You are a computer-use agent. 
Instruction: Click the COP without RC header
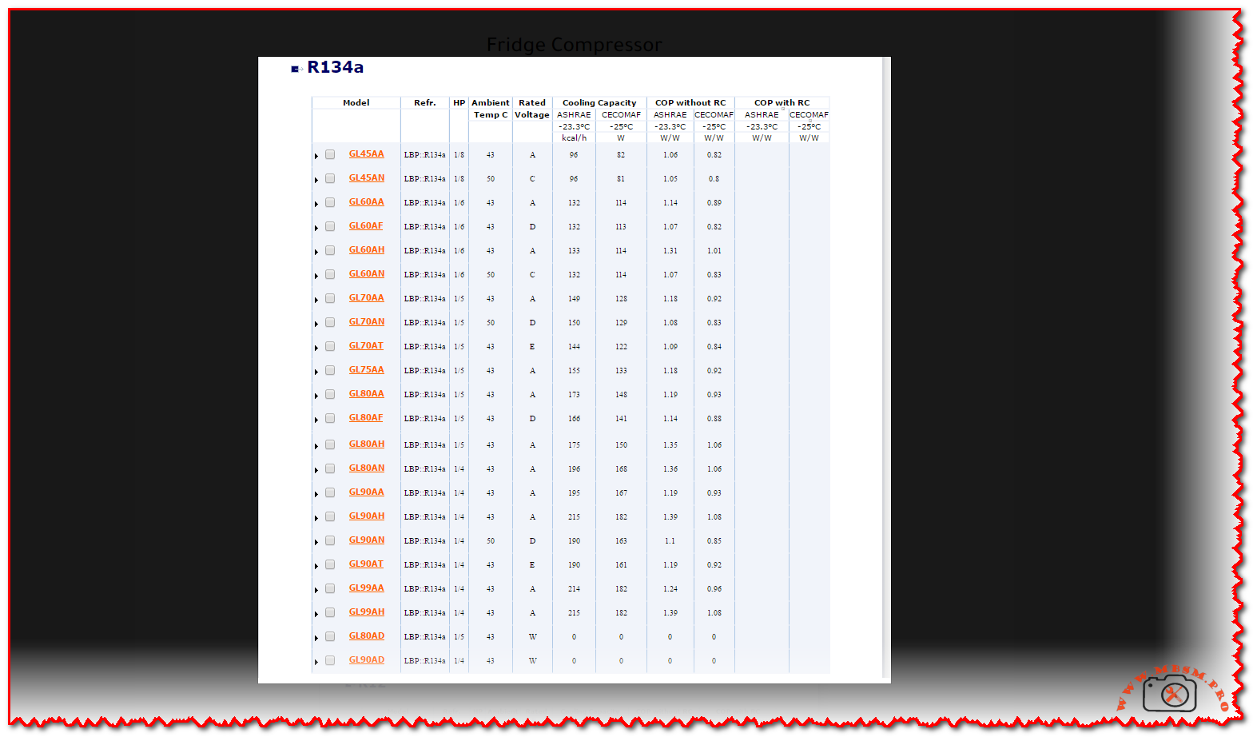click(x=690, y=103)
